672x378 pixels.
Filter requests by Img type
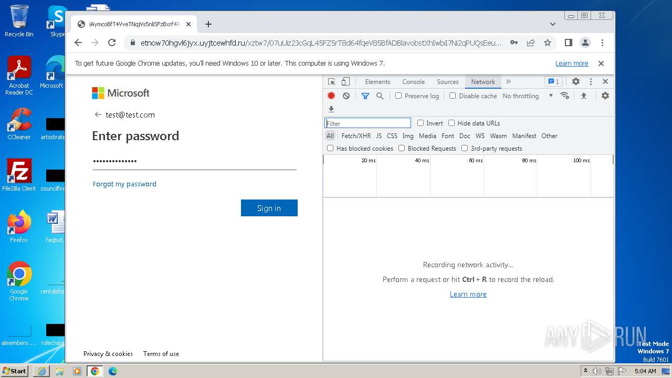(408, 136)
